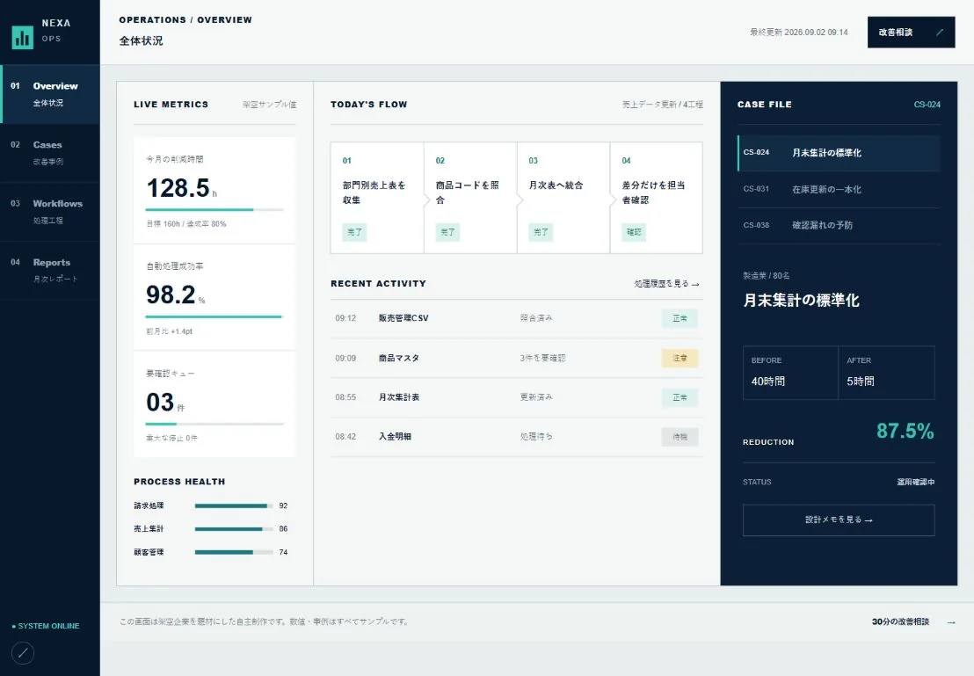Select the 09:09 商品マスタ activity row
The height and width of the screenshot is (676, 974).
pos(517,359)
